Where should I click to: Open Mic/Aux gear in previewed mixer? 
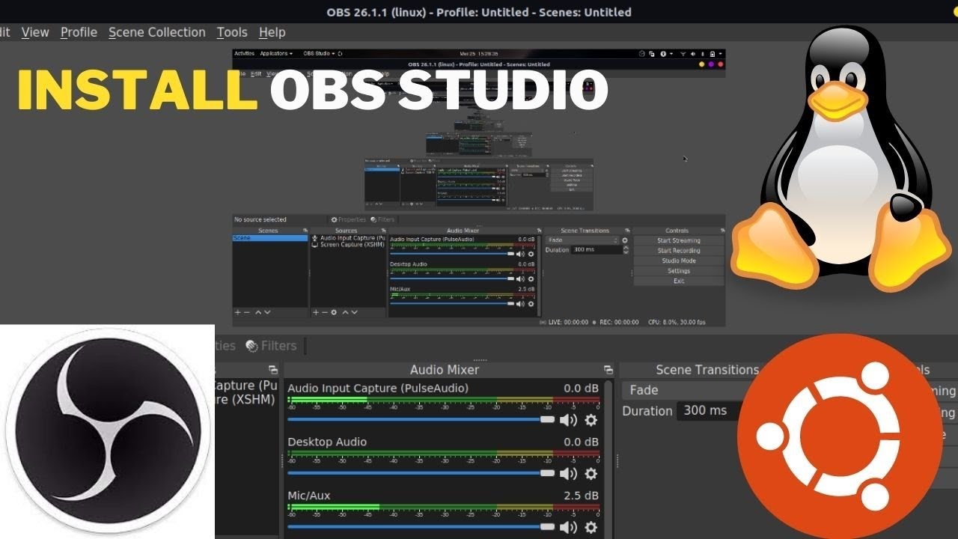coord(531,304)
